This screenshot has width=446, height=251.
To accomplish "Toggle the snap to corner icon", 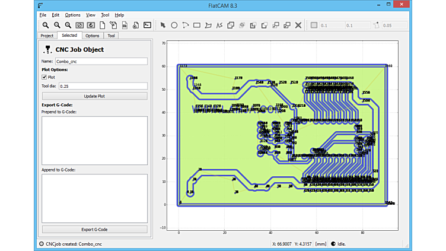I will click(375, 25).
